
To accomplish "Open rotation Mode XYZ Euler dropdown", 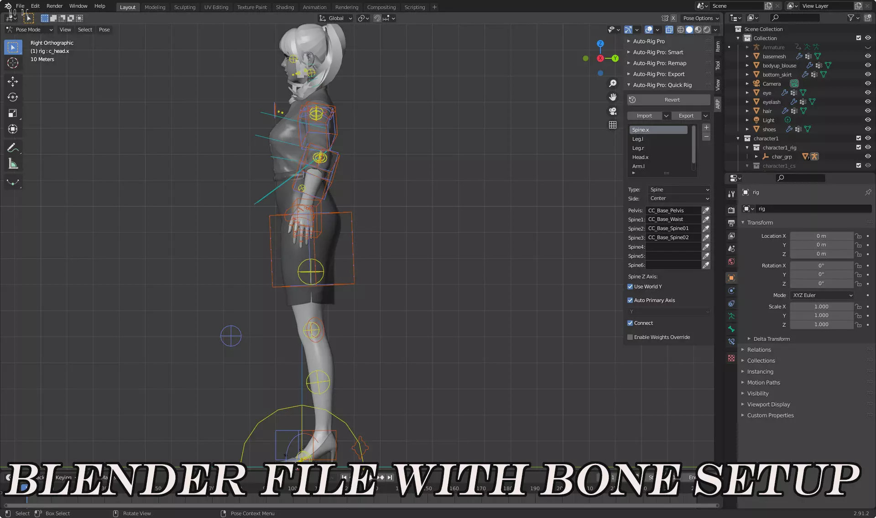I will 822,295.
